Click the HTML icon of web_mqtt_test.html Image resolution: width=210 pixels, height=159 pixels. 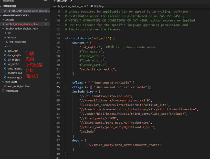click(x=5, y=86)
